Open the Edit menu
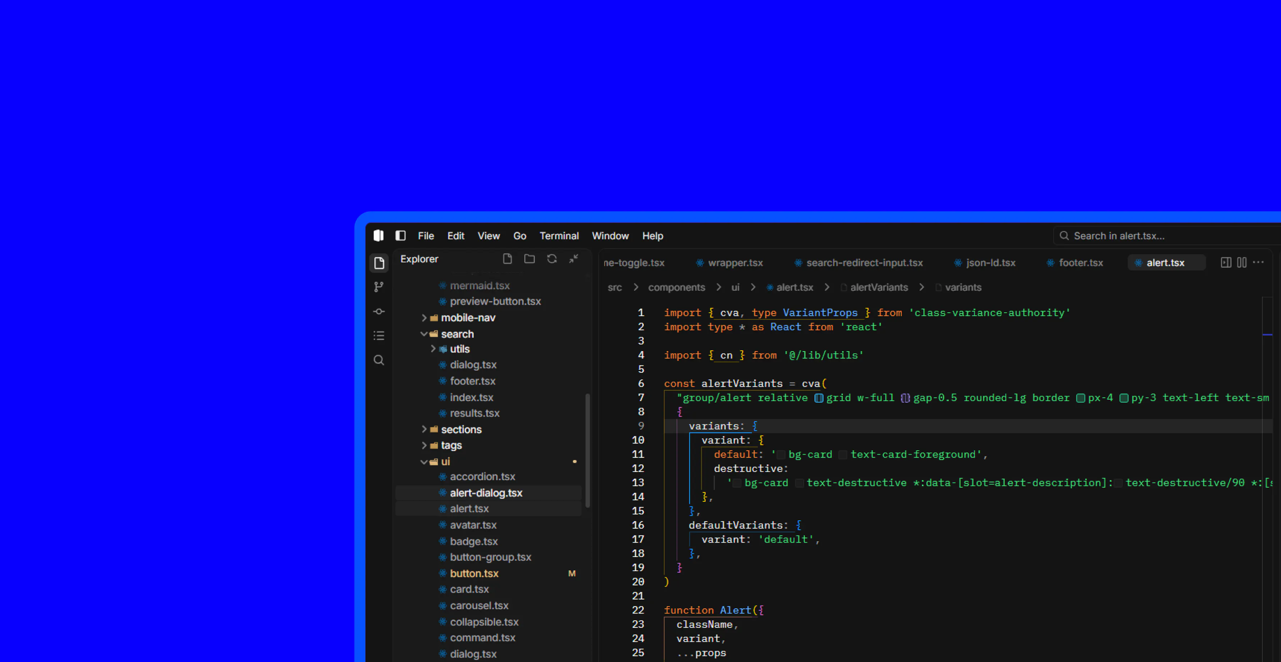The image size is (1281, 662). [455, 236]
